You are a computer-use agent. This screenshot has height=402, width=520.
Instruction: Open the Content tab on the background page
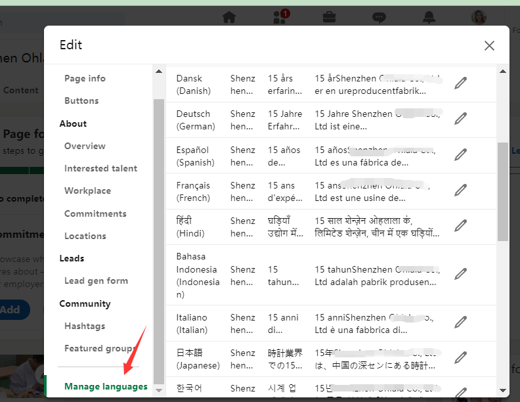coord(20,90)
